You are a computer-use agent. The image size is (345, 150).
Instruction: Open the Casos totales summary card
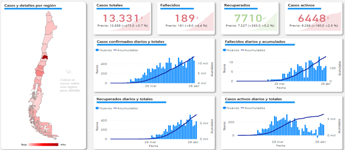click(122, 18)
